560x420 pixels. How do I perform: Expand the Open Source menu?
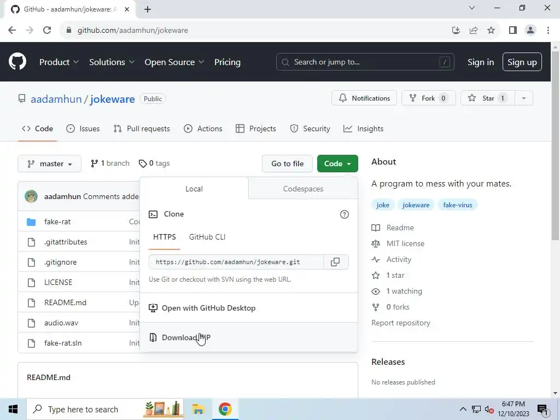(x=174, y=62)
